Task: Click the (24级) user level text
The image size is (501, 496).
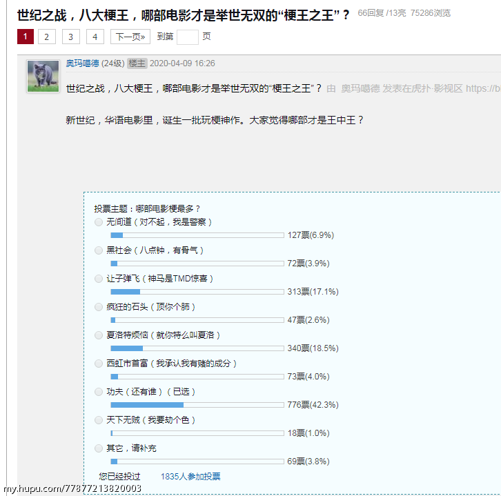Action: pyautogui.click(x=113, y=63)
